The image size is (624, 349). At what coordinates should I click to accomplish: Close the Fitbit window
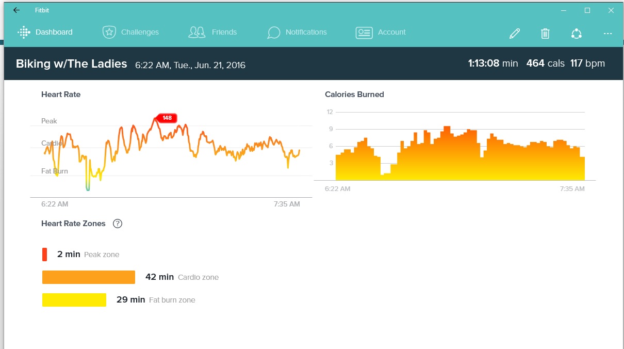point(611,10)
